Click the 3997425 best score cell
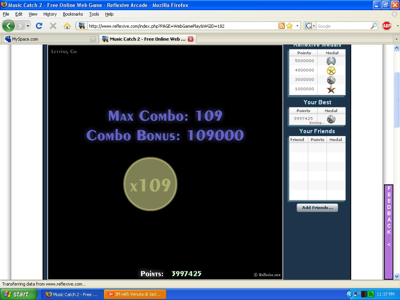Viewport: 400px width, 300px height. [303, 119]
